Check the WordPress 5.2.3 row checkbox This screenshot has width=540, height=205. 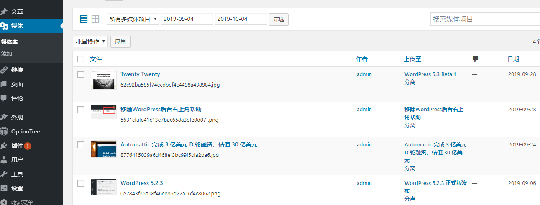tap(81, 183)
